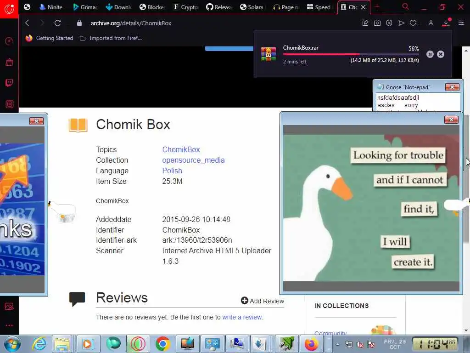Close the Goose Not-epad window

(x=452, y=87)
